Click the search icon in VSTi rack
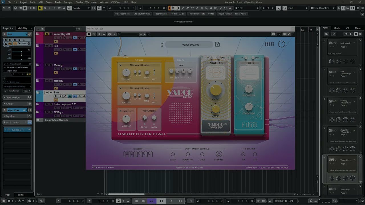365x205 pixels. [x=334, y=34]
